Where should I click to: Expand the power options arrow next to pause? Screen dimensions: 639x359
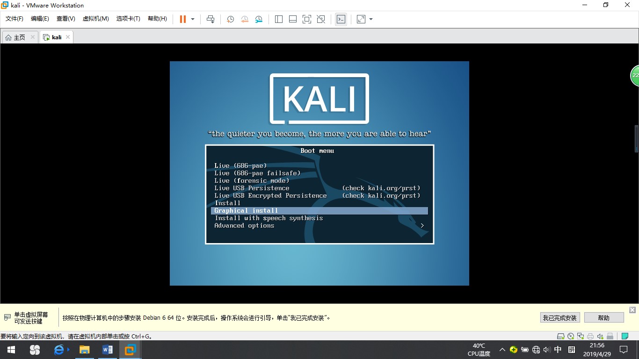tap(193, 19)
